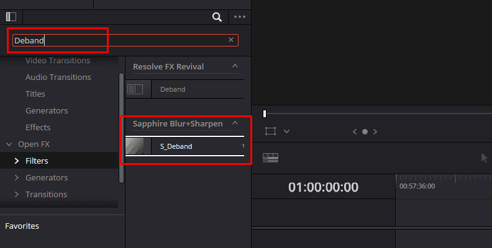Toggle the keyframe dot between arrows
This screenshot has height=248, width=492.
365,132
